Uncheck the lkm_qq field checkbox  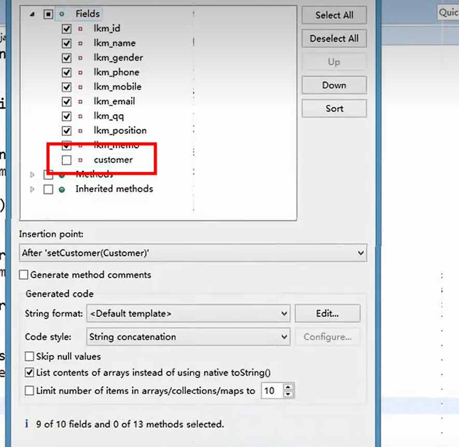[66, 116]
